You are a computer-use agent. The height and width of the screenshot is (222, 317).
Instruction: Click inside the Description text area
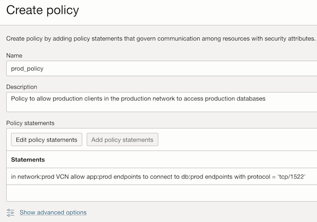158,102
